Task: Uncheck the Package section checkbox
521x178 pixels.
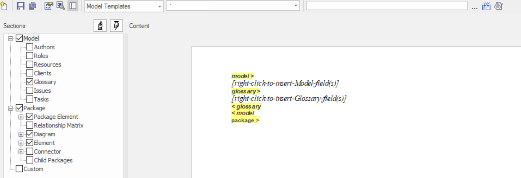Action: pos(19,108)
